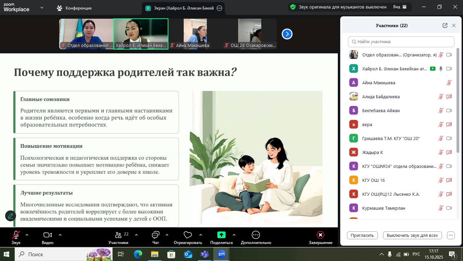The height and width of the screenshot is (261, 463).
Task: Open the meeting Чат panel
Action: [155, 235]
